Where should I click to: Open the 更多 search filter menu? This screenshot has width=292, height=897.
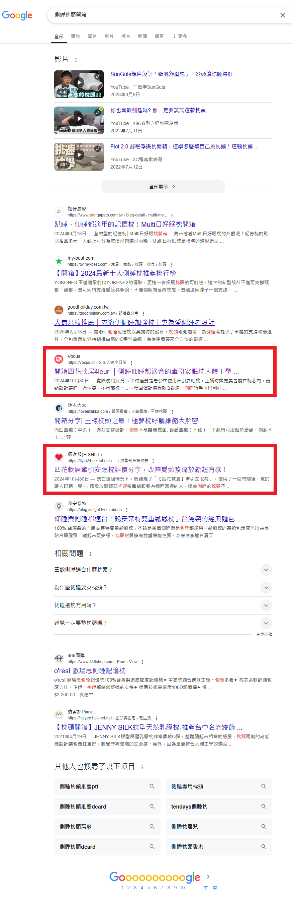[x=180, y=36]
